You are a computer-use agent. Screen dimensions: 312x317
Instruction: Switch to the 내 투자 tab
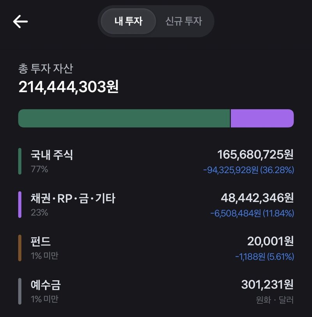128,21
